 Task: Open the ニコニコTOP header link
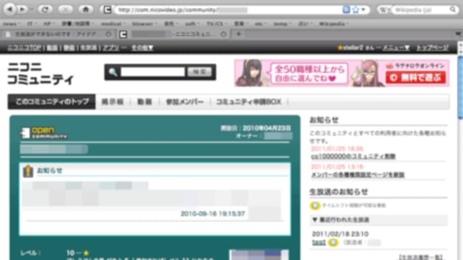click(x=24, y=48)
